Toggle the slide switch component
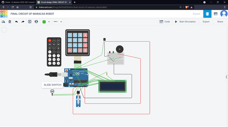Image resolution: width=228 pixels, height=128 pixels. coord(52,91)
